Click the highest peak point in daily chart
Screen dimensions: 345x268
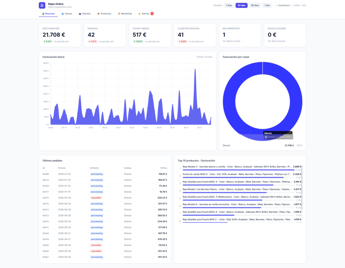pyautogui.click(x=195, y=69)
